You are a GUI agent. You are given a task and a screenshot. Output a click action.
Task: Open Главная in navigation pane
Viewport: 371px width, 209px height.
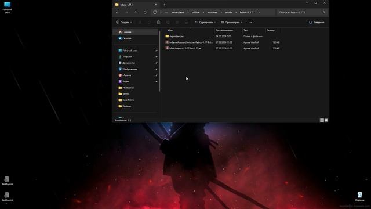(136, 32)
